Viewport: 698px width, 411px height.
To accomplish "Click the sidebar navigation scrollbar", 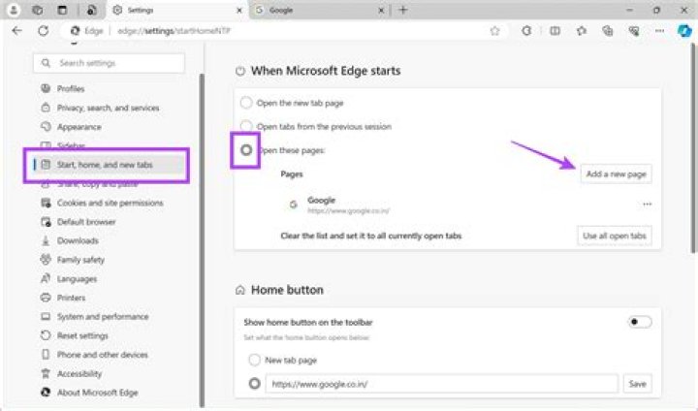I will pyautogui.click(x=202, y=240).
